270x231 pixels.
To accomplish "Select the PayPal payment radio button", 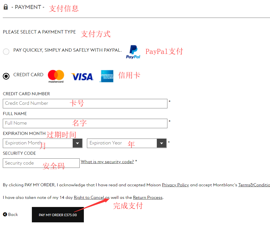I will 6,51.
